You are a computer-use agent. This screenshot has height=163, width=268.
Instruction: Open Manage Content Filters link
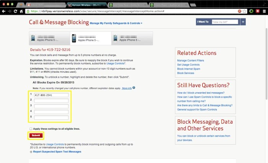coord(190,60)
